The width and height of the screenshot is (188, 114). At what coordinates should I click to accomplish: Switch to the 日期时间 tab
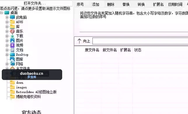pos(175,4)
